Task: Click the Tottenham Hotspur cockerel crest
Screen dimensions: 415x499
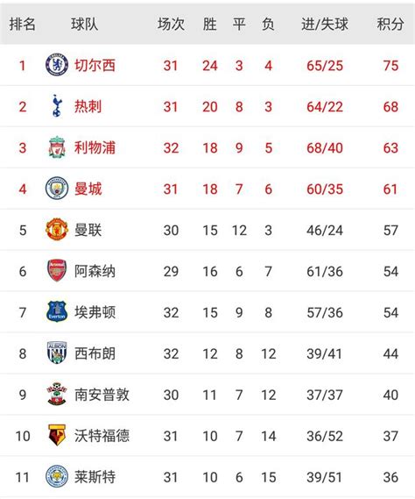Action: point(57,106)
